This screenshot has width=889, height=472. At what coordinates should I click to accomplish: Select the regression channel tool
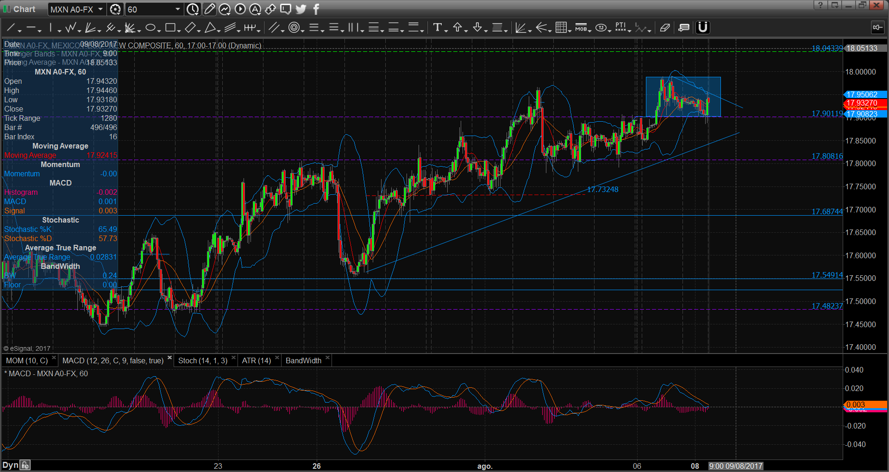click(x=230, y=28)
